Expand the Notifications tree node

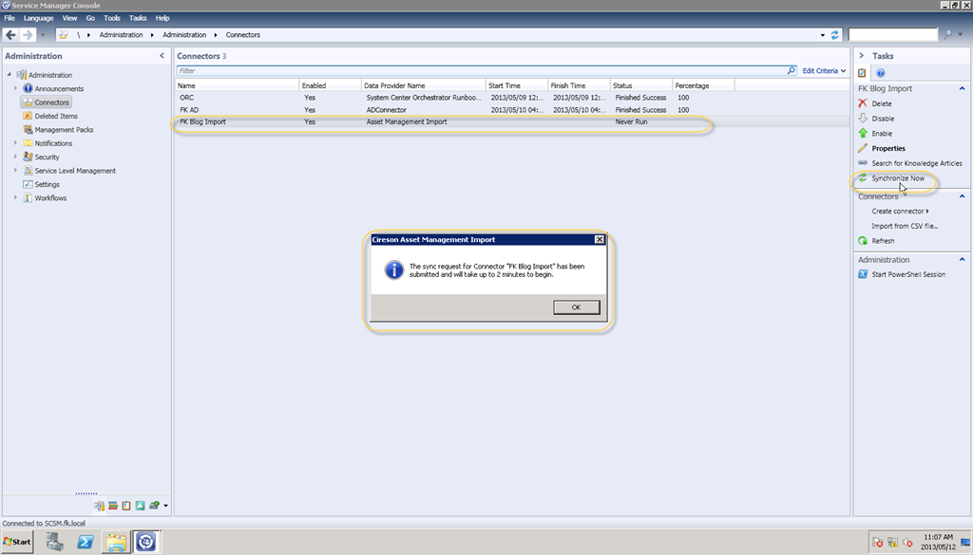coord(16,143)
